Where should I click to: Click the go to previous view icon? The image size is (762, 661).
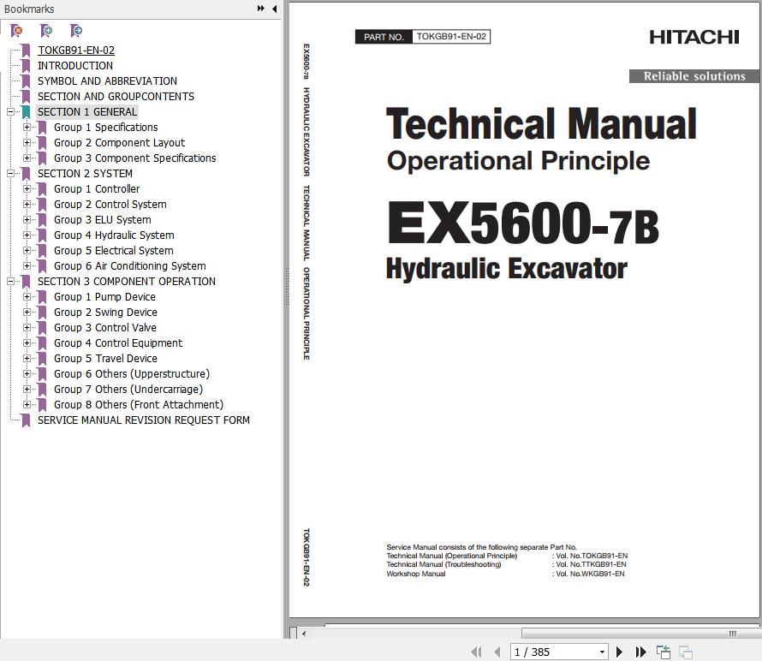[x=664, y=652]
